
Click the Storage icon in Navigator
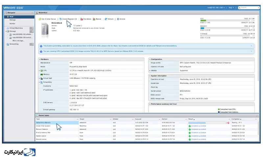coord(8,31)
